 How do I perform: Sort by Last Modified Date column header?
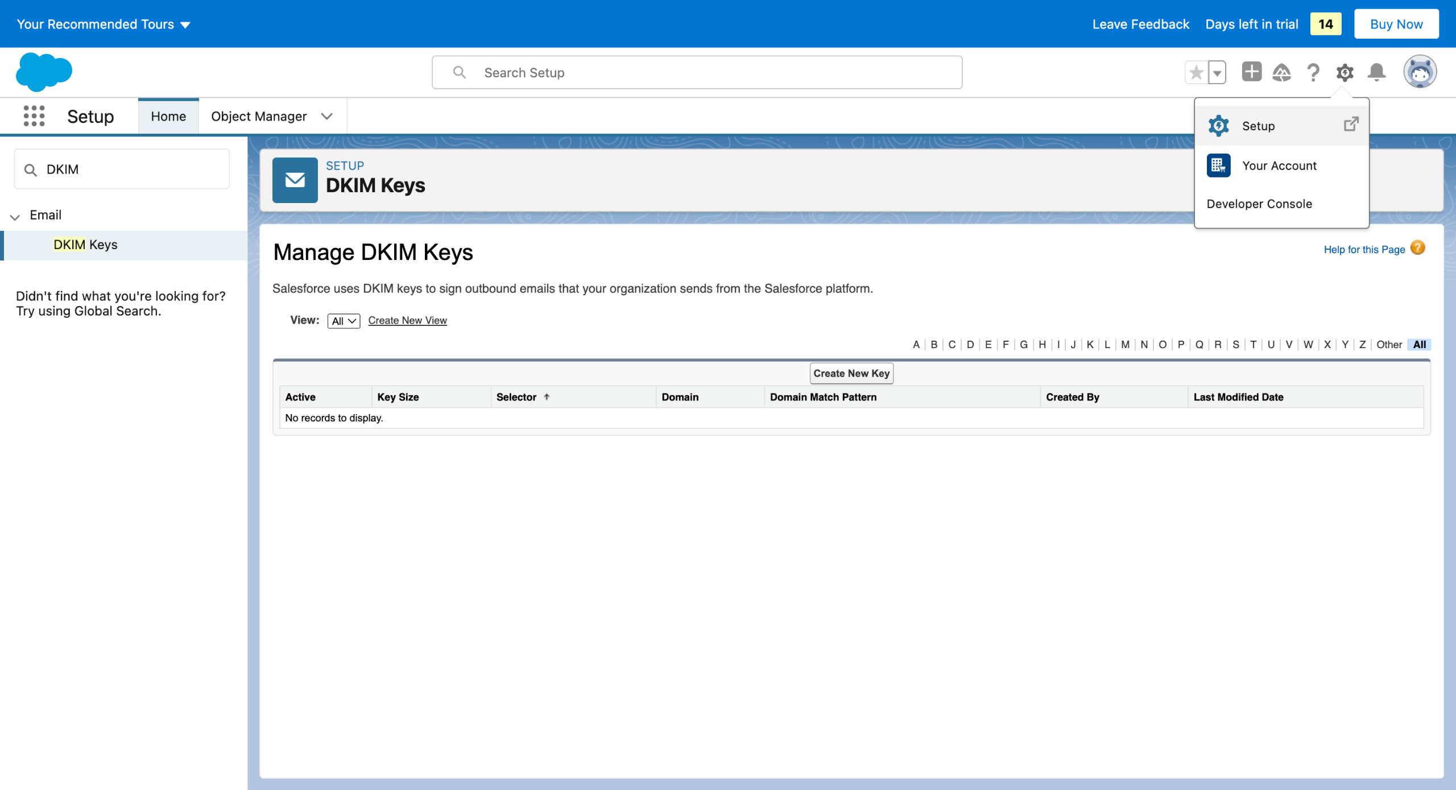[x=1238, y=397]
